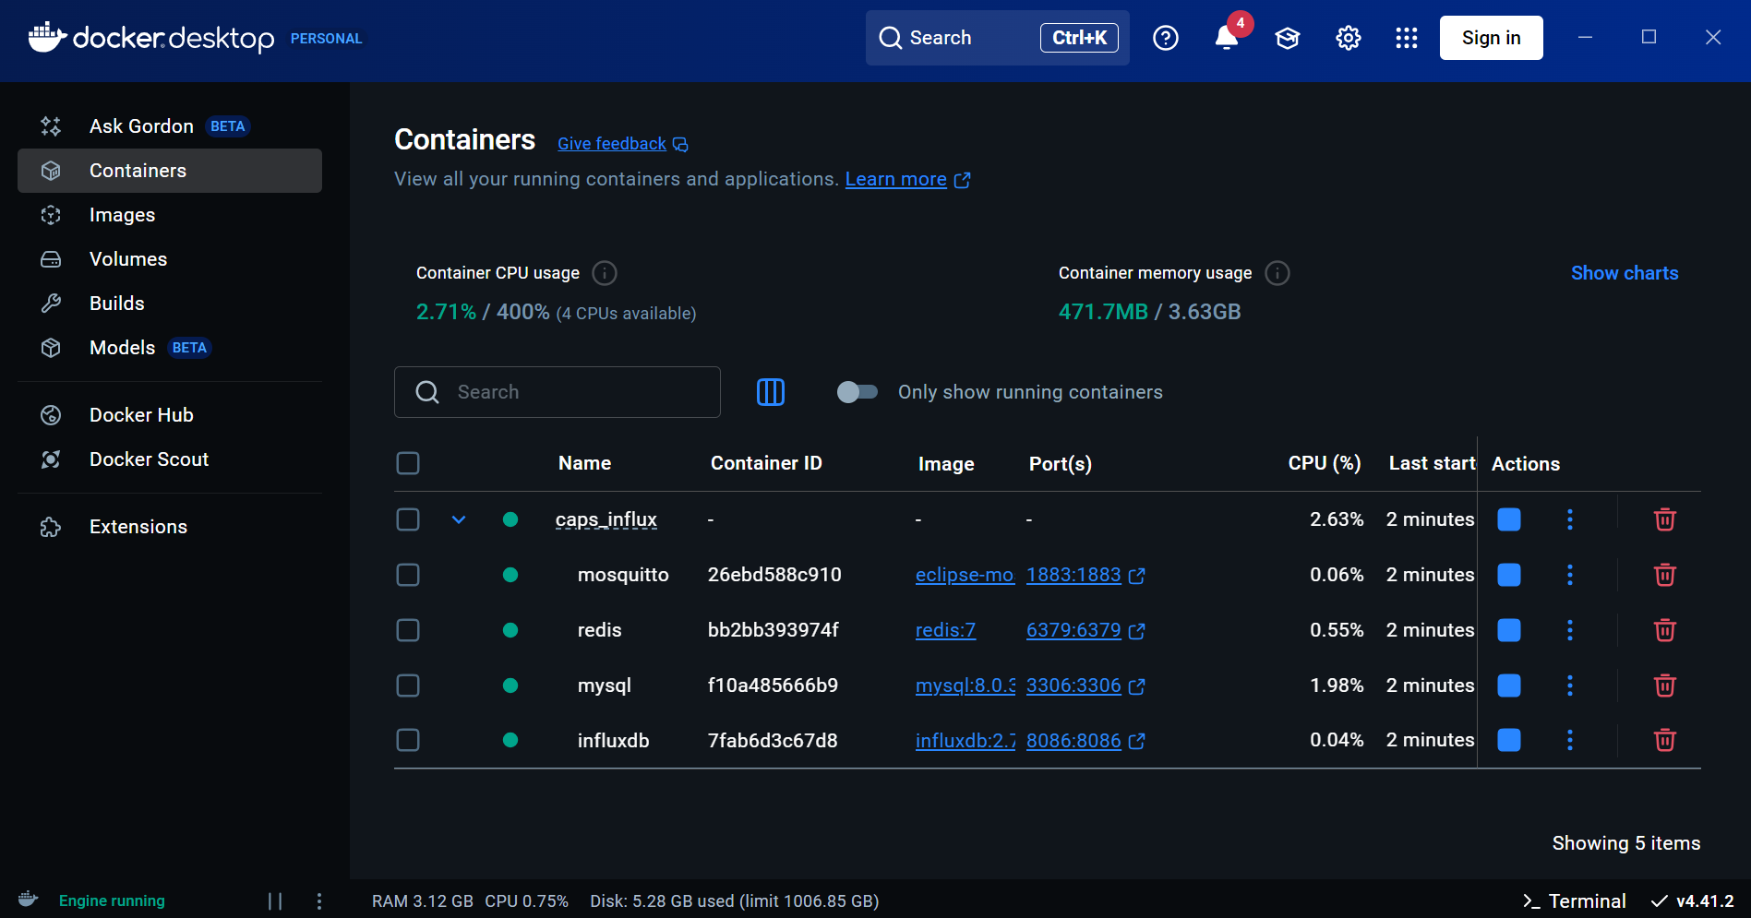Open more actions menu for mosquitto
The image size is (1751, 918).
(1570, 575)
